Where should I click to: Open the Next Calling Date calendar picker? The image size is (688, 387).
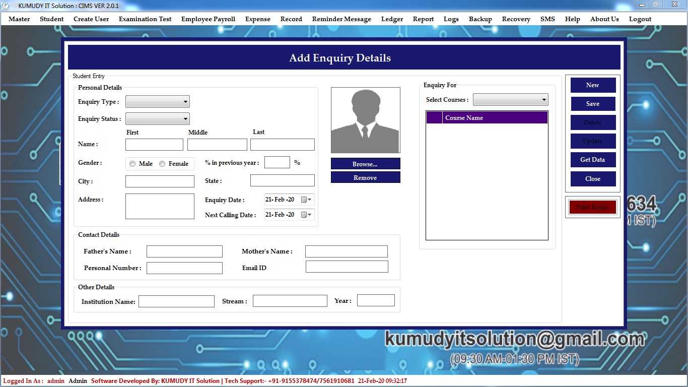[x=306, y=215]
